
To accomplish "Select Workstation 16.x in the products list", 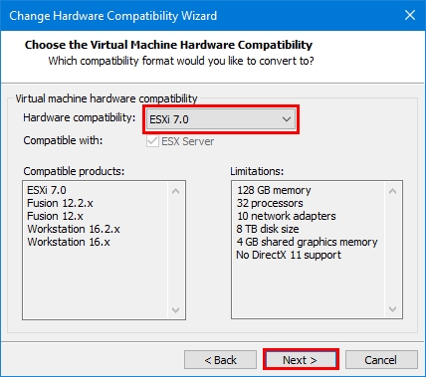I will tap(69, 242).
